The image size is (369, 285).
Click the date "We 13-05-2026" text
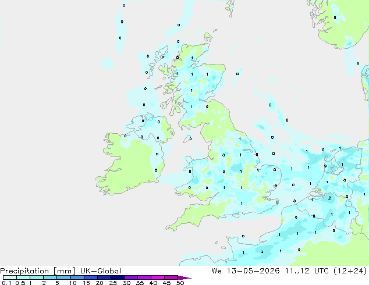click(246, 271)
